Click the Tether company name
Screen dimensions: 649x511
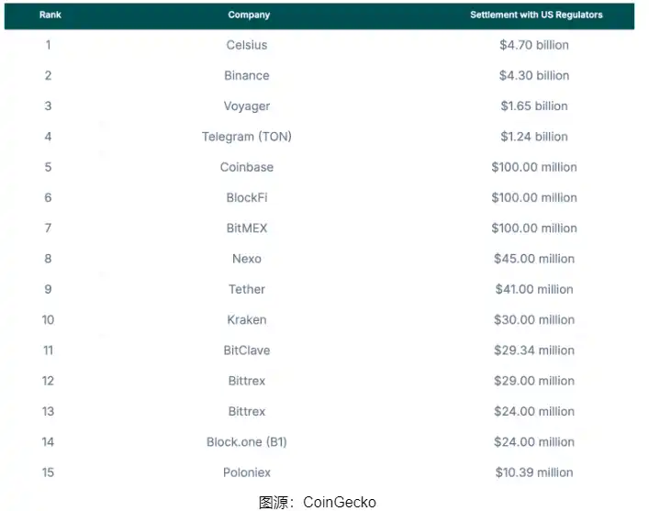click(x=247, y=289)
